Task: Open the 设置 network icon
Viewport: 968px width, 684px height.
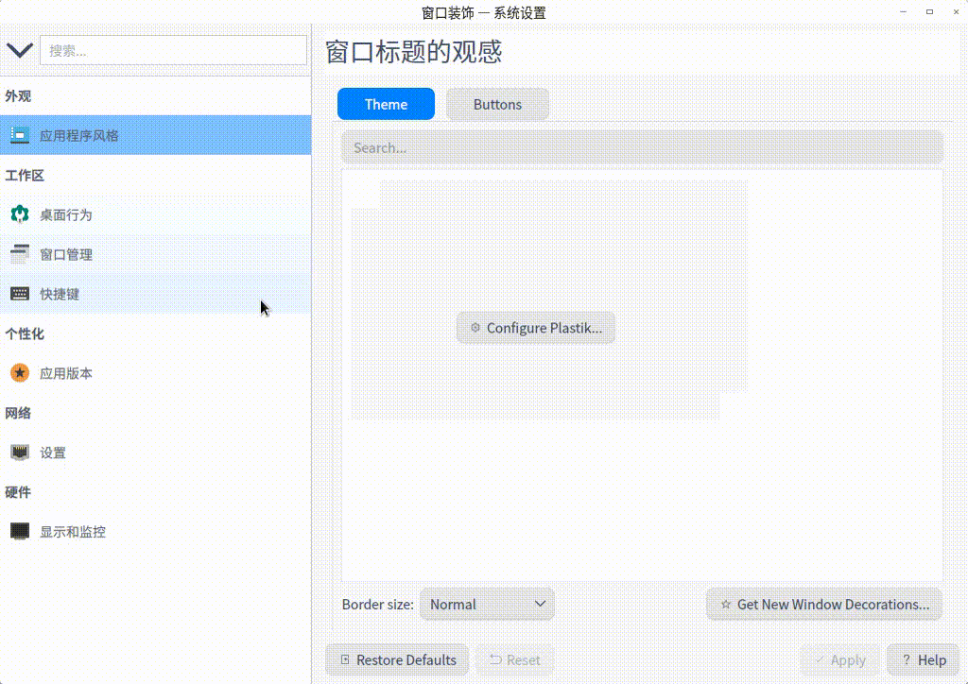Action: [19, 453]
